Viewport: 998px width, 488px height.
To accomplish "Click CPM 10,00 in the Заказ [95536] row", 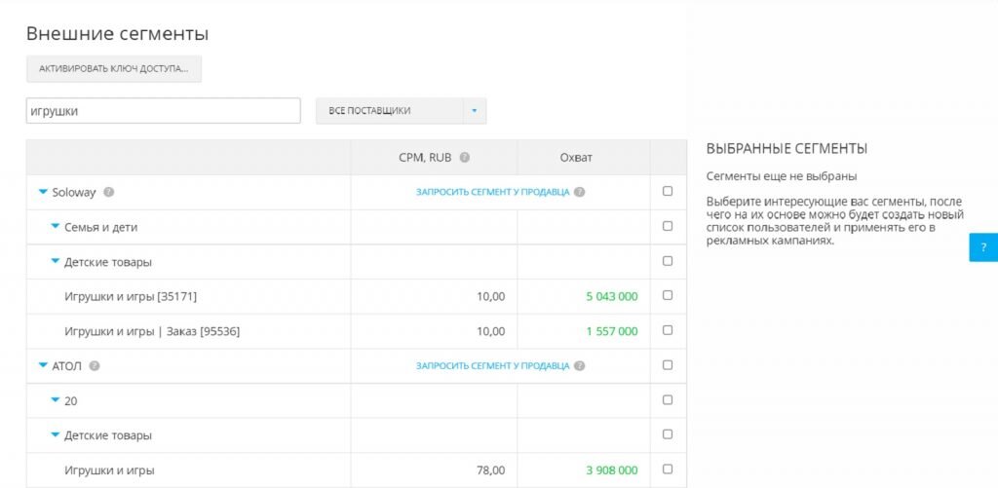I will (491, 331).
